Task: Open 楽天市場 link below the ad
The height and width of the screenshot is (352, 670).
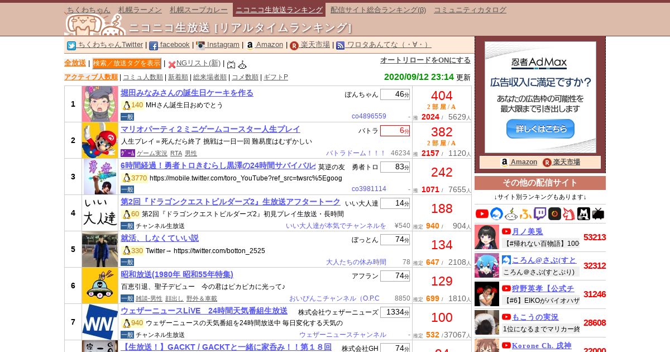Action: [x=561, y=162]
